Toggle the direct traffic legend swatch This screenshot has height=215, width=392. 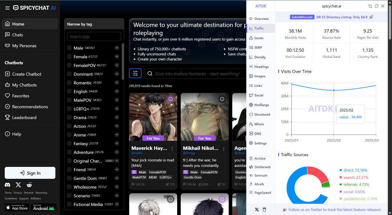(x=340, y=170)
